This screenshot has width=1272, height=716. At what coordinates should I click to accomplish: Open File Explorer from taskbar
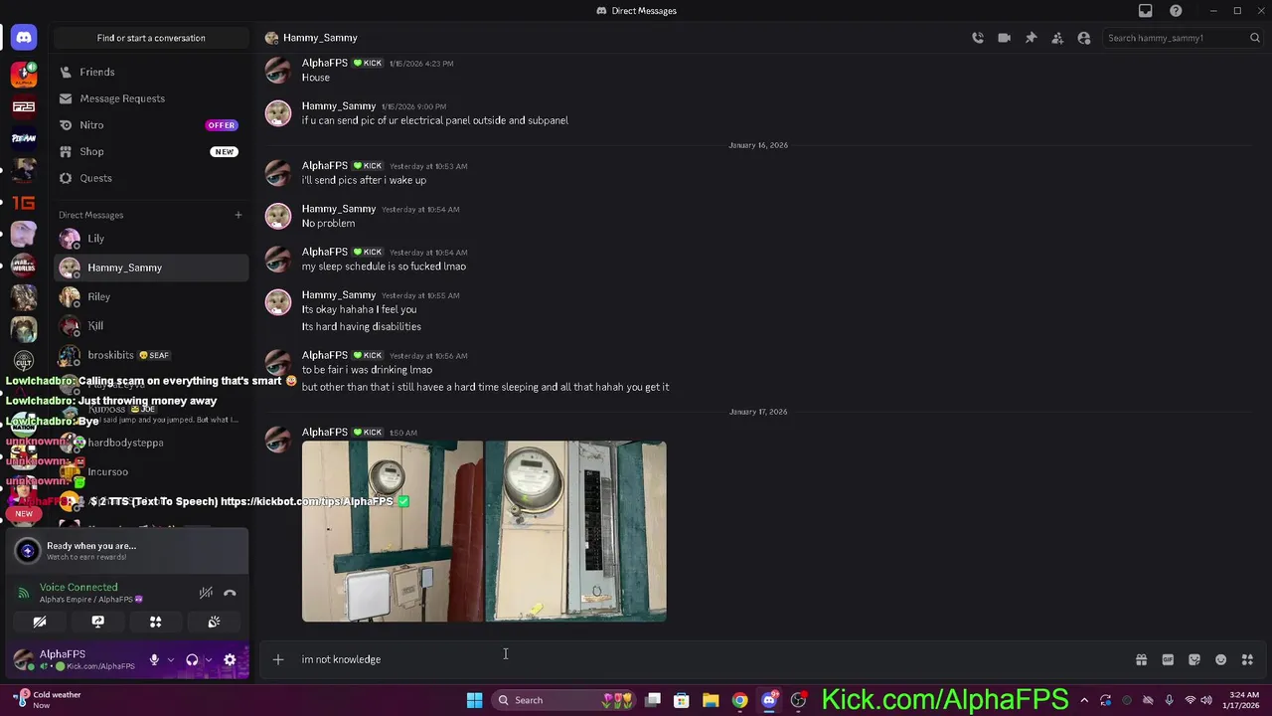(711, 700)
